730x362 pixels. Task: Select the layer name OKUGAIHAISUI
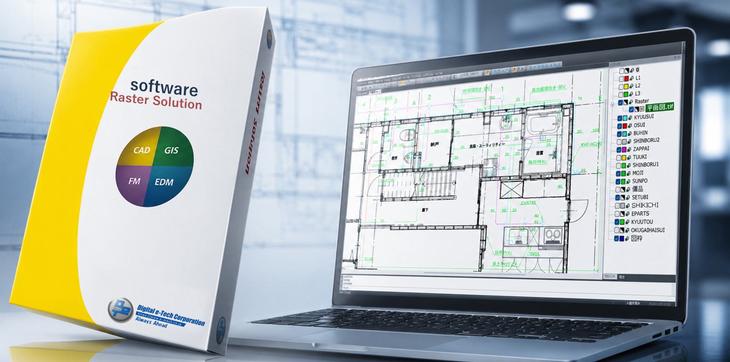click(648, 230)
